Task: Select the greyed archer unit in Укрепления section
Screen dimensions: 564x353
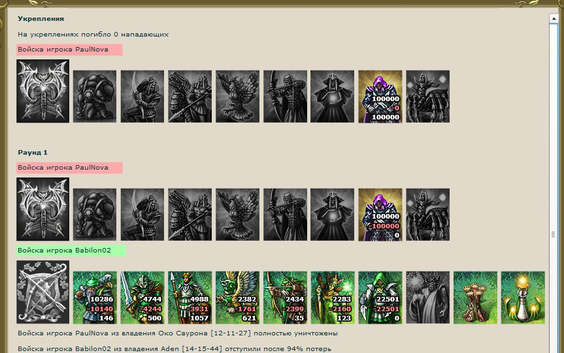Action: pos(285,96)
